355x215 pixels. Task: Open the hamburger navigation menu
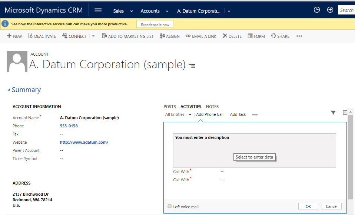pyautogui.click(x=98, y=10)
